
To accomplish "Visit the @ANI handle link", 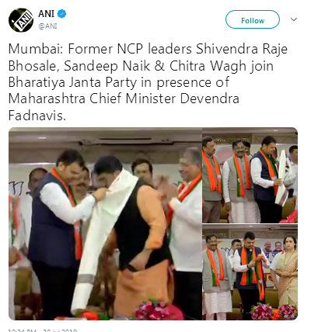I will [x=48, y=26].
